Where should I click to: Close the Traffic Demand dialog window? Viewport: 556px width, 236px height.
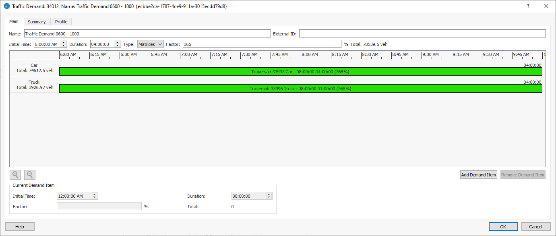click(x=546, y=6)
